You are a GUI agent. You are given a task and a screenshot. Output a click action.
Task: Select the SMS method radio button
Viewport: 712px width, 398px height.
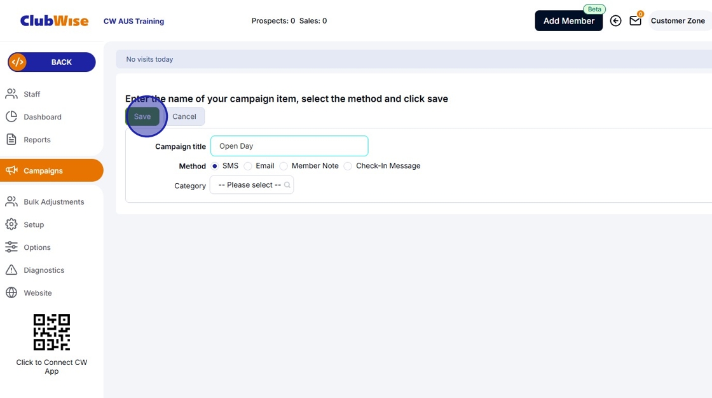(x=214, y=165)
